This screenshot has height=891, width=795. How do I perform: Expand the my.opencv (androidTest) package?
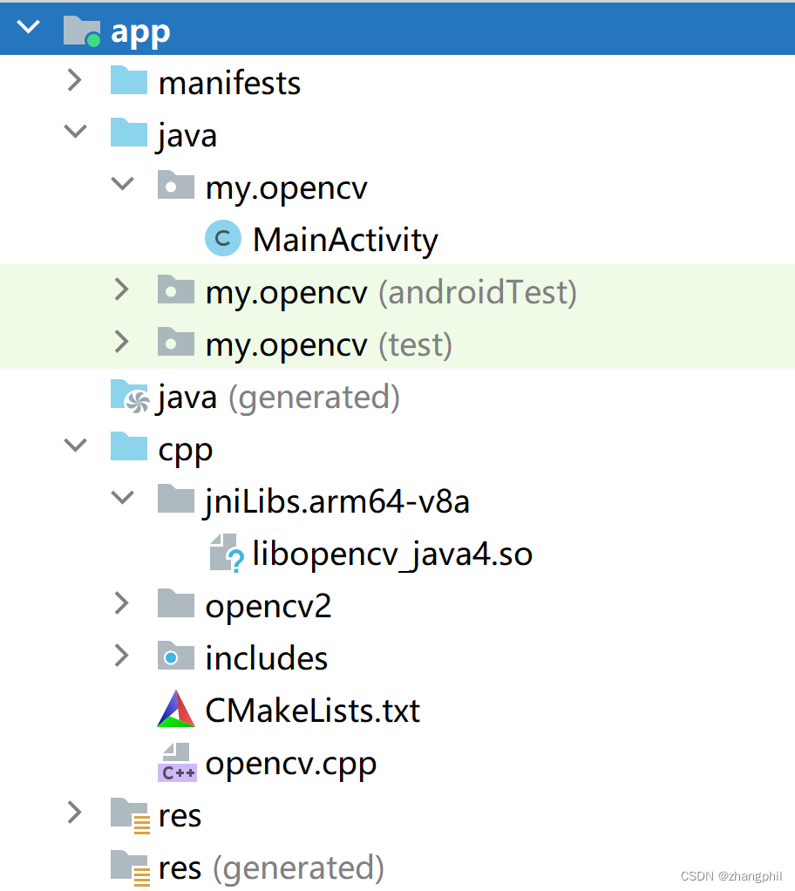pyautogui.click(x=122, y=290)
